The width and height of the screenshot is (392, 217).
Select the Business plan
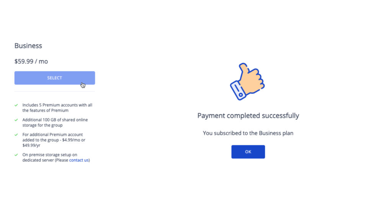pos(54,78)
